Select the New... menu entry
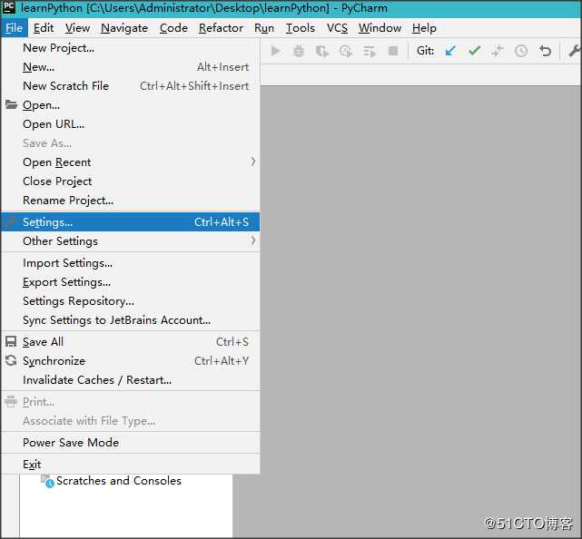Viewport: 582px width, 539px height. click(131, 67)
